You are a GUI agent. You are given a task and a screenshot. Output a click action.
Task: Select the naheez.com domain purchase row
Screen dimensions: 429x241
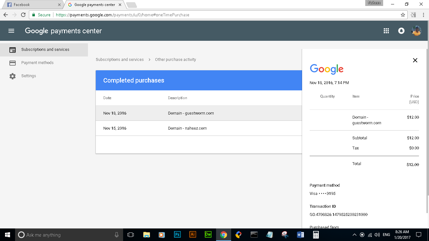(199, 128)
